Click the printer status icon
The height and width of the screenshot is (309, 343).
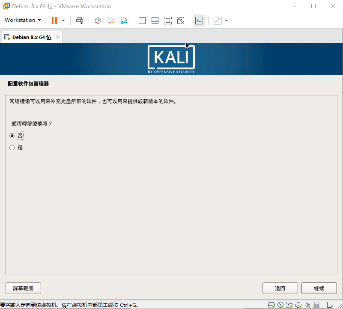point(298,305)
